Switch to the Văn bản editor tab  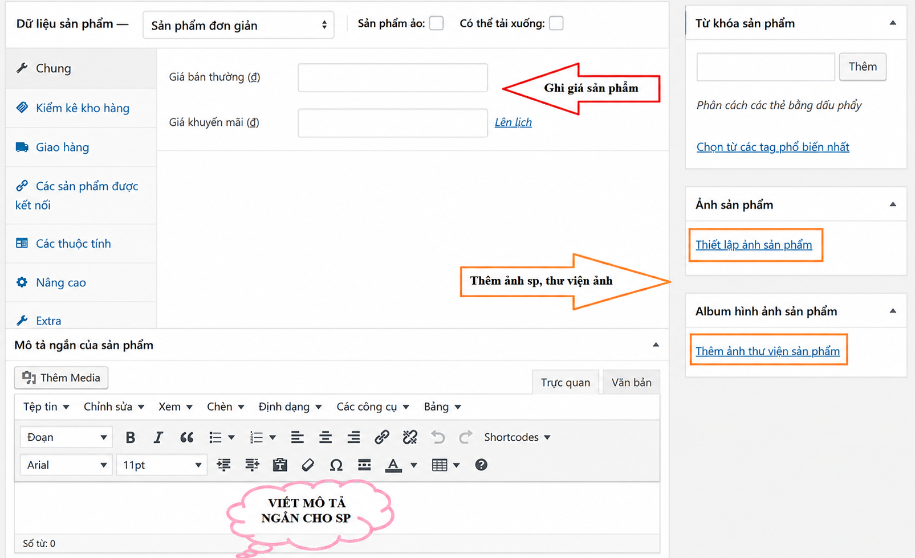631,382
